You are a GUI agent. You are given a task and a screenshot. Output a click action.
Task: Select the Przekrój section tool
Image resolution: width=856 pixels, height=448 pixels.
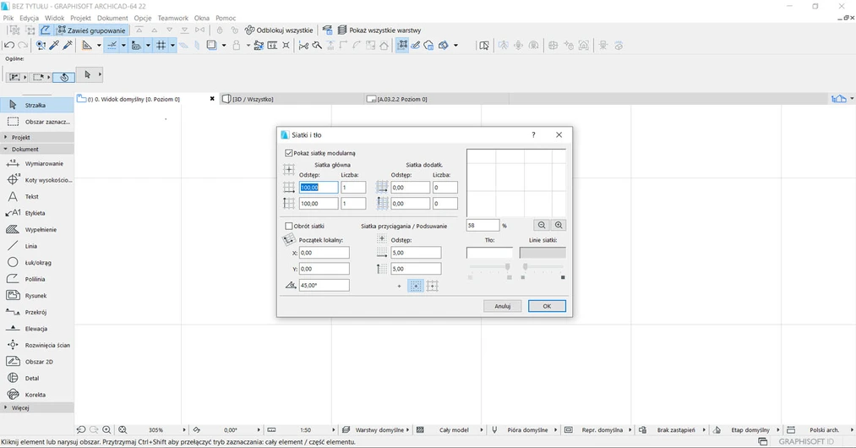(36, 312)
